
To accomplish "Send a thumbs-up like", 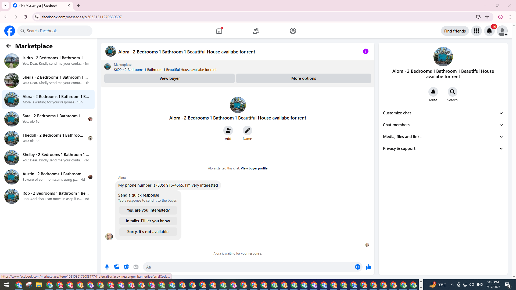I will [368, 267].
